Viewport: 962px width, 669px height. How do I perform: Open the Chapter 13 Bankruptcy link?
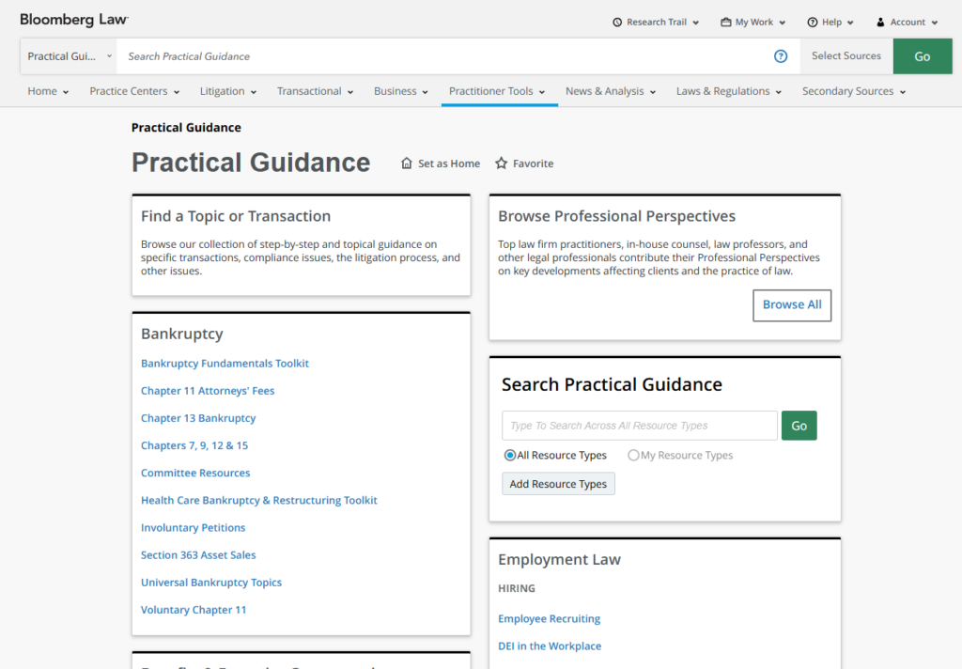198,418
